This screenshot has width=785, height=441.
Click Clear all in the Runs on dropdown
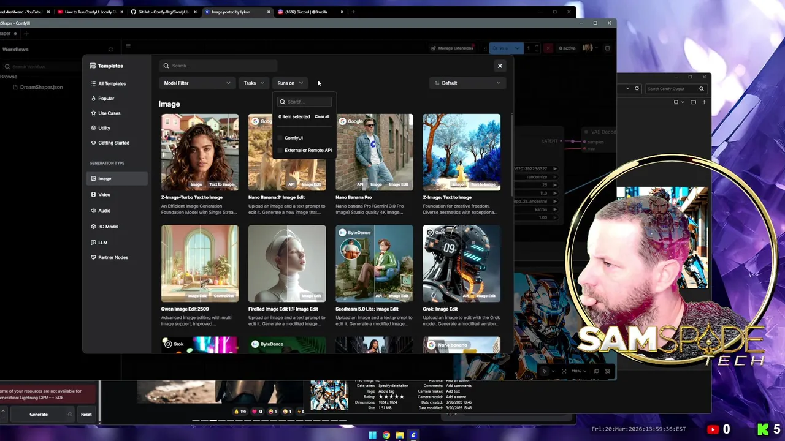322,116
